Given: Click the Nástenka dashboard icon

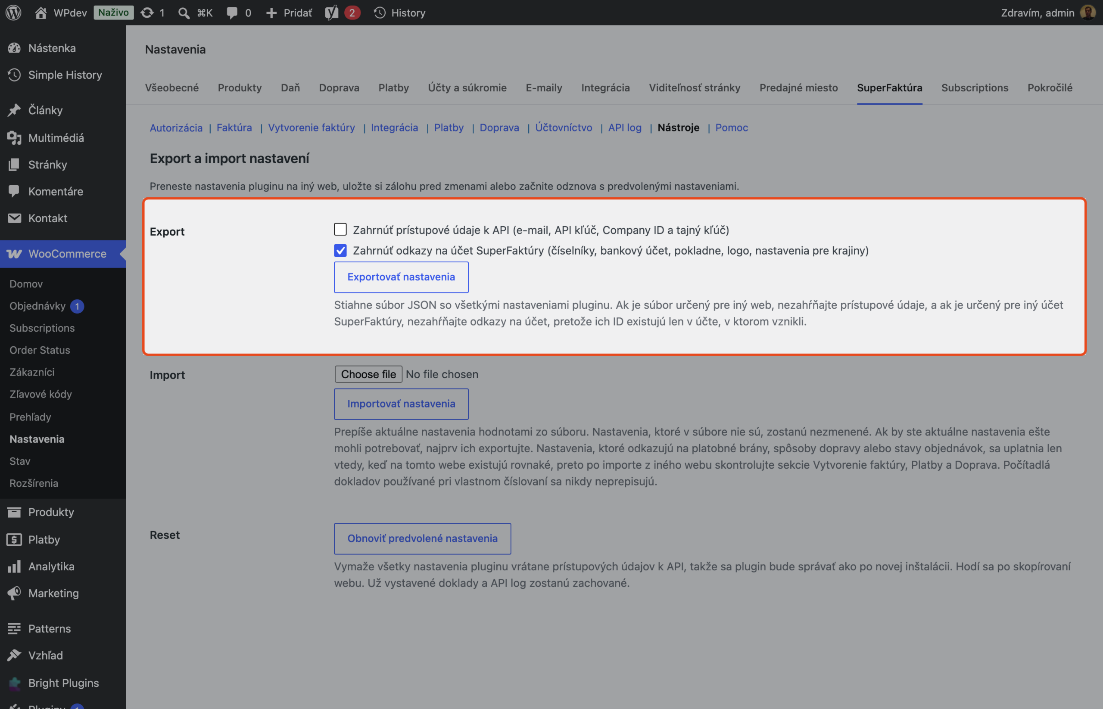Looking at the screenshot, I should coord(14,48).
